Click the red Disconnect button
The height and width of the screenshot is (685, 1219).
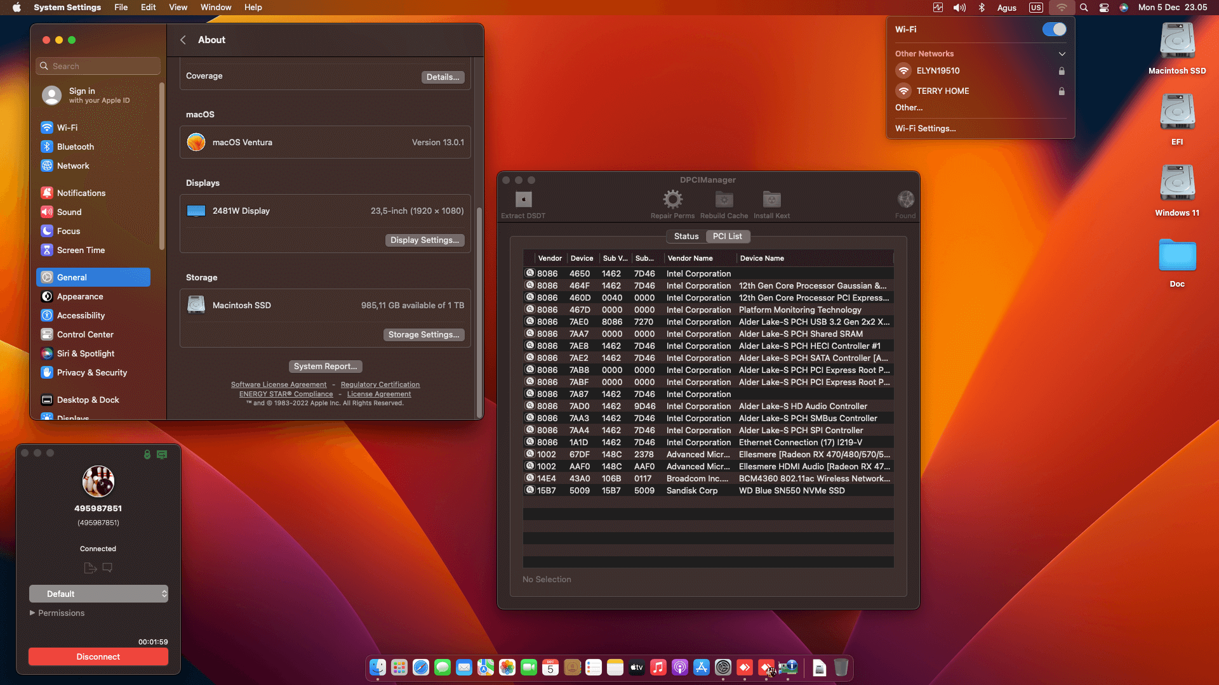98,656
